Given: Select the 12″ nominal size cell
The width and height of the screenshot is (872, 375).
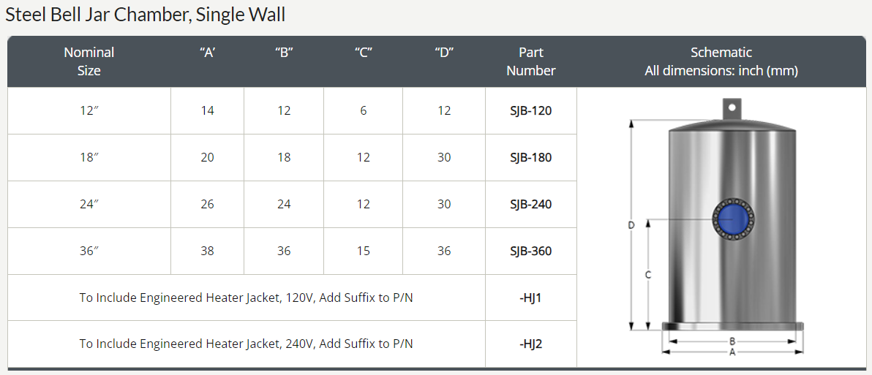Looking at the screenshot, I should pyautogui.click(x=89, y=110).
